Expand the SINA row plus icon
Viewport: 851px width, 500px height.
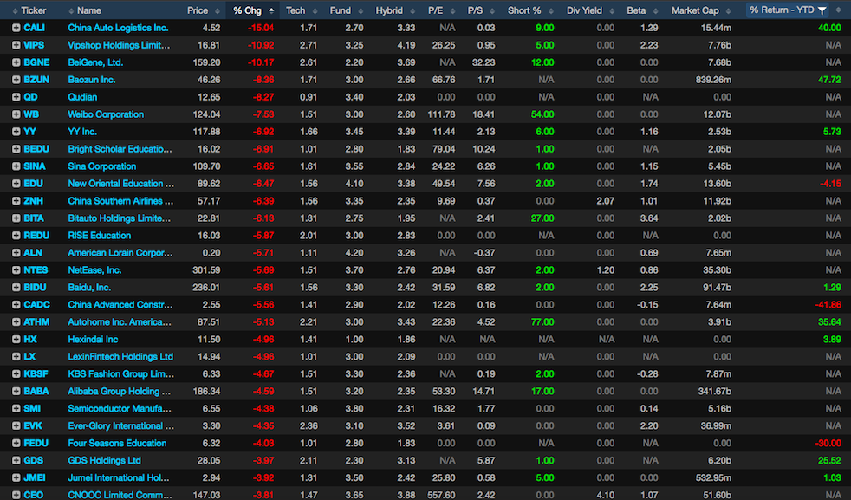click(16, 166)
